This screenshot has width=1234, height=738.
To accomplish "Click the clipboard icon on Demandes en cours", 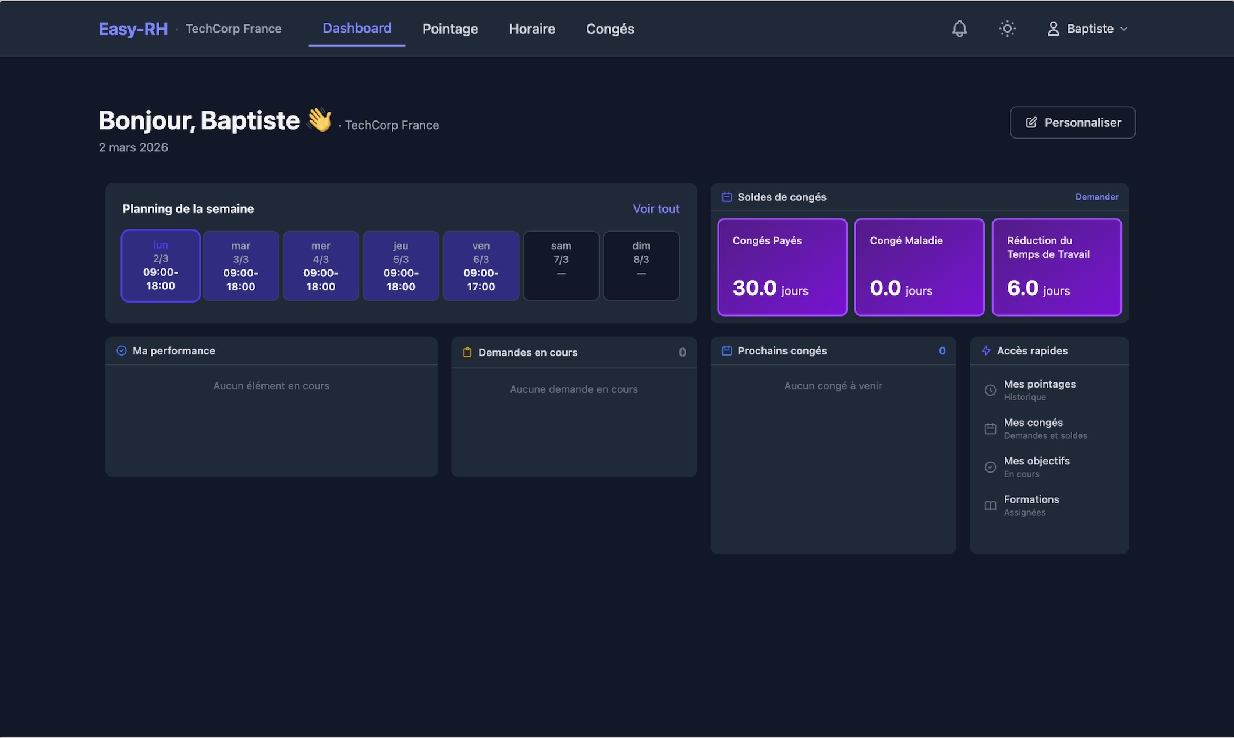I will point(467,352).
